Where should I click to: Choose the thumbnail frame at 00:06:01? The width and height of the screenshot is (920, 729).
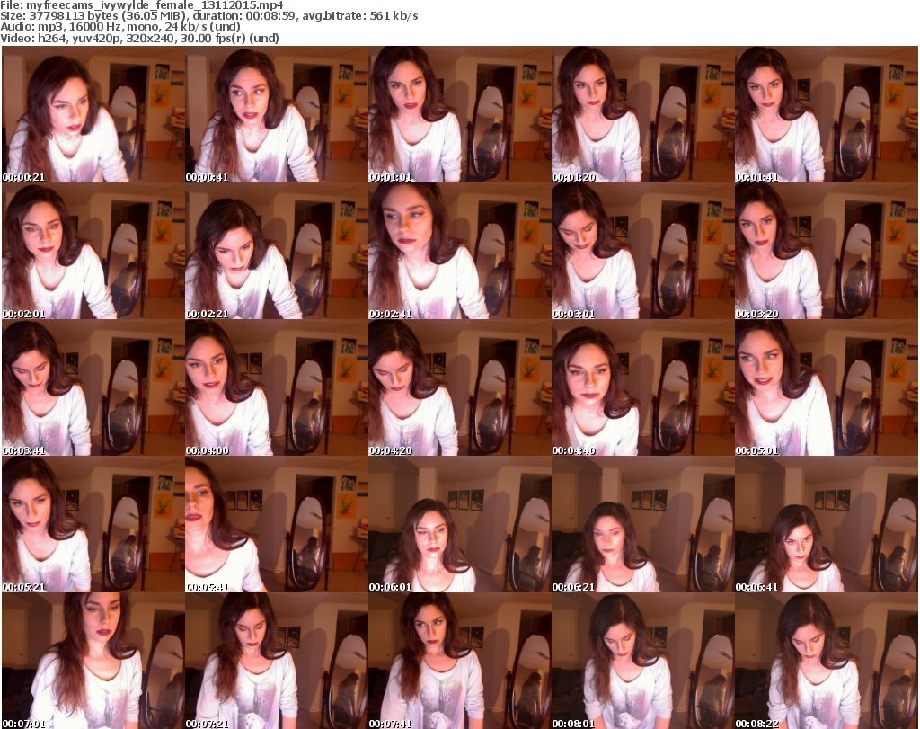[459, 525]
